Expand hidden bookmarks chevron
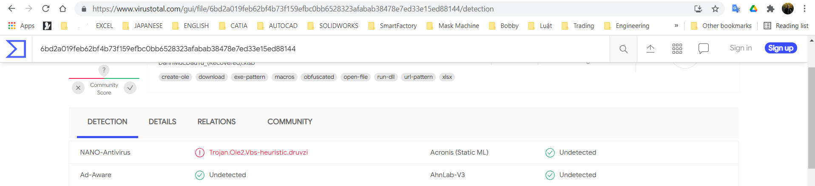 click(676, 26)
